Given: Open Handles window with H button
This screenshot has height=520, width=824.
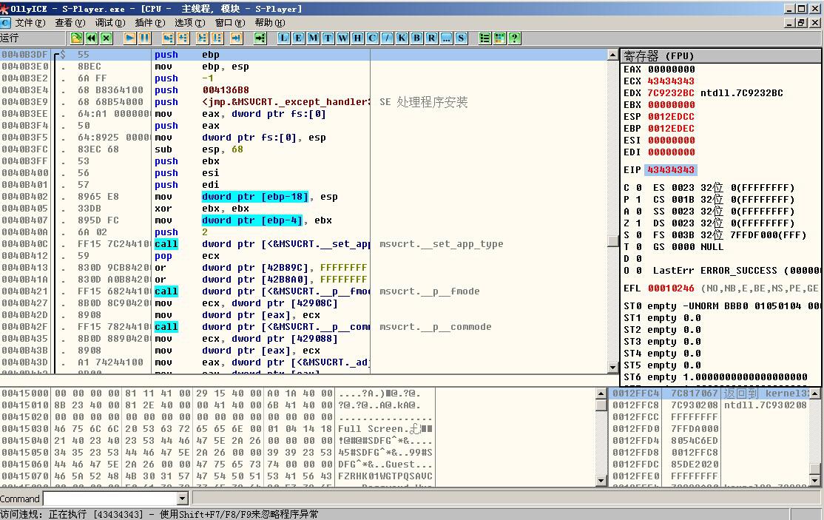Looking at the screenshot, I should (357, 38).
